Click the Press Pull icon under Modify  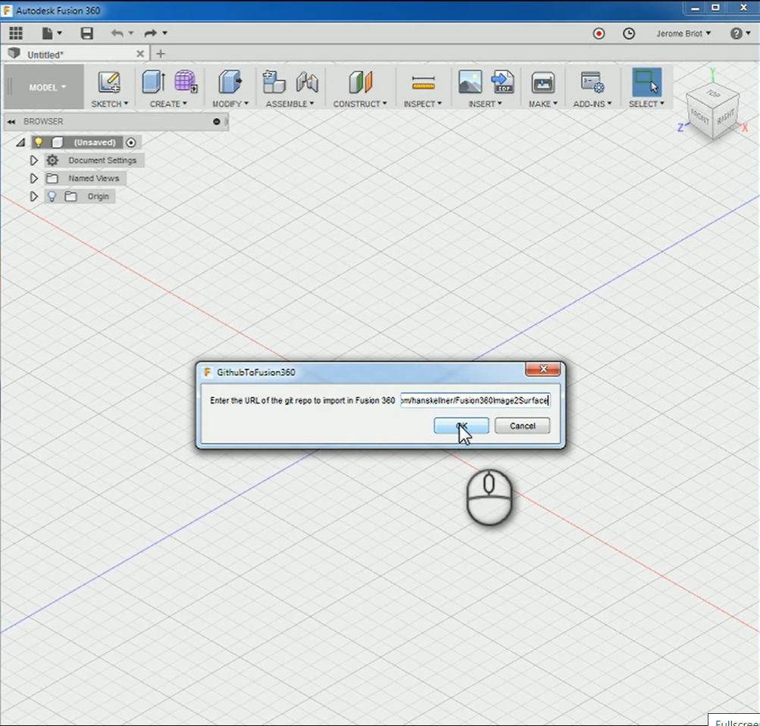point(229,83)
